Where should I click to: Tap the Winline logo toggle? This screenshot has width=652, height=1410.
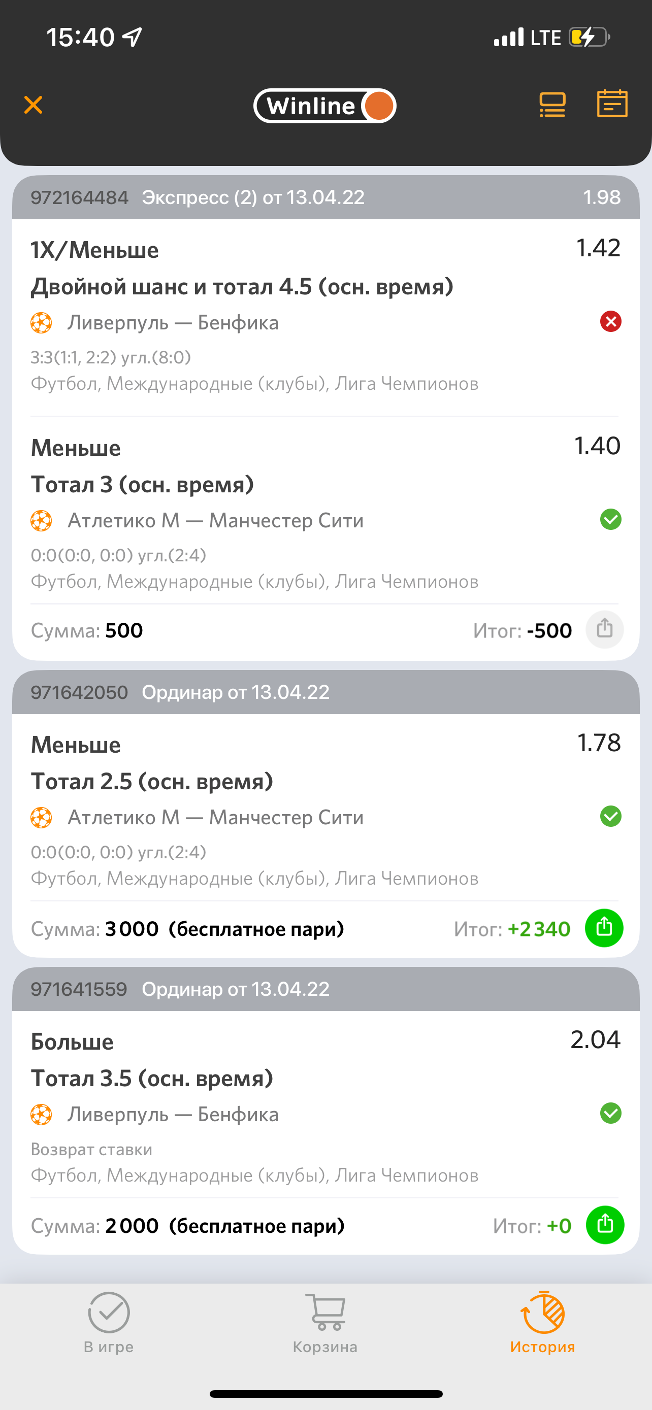pos(324,106)
